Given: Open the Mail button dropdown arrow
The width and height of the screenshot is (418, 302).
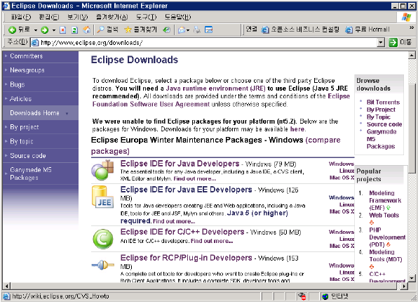Looking at the screenshot, I should pyautogui.click(x=188, y=30).
